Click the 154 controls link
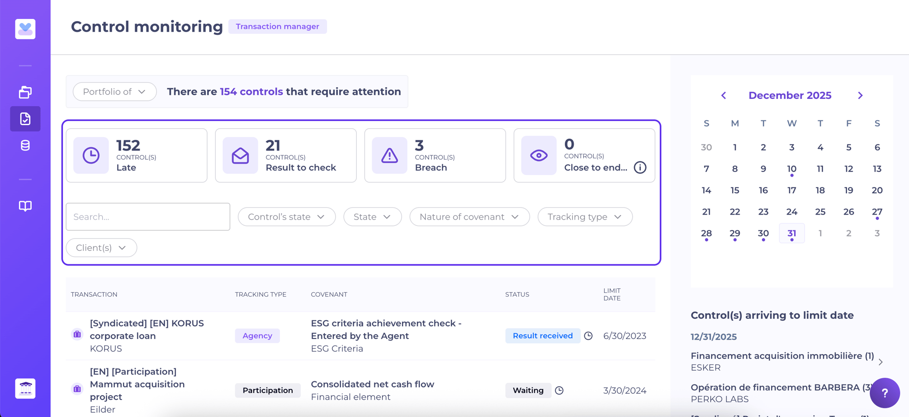 (x=251, y=92)
